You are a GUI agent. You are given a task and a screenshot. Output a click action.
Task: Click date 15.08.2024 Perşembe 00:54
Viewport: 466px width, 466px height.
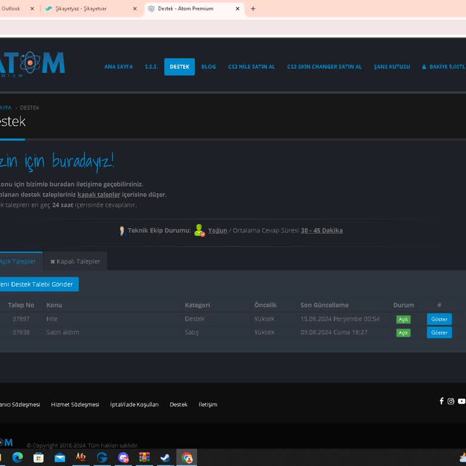click(x=340, y=319)
